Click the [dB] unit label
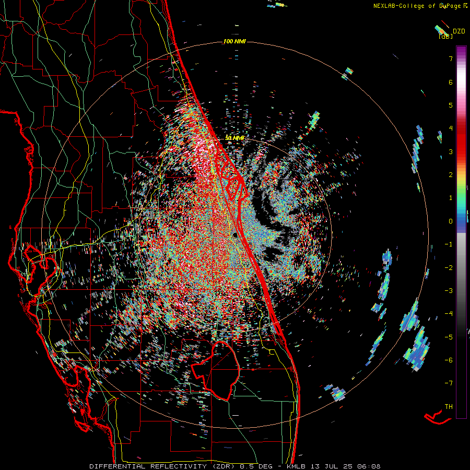 coord(445,36)
